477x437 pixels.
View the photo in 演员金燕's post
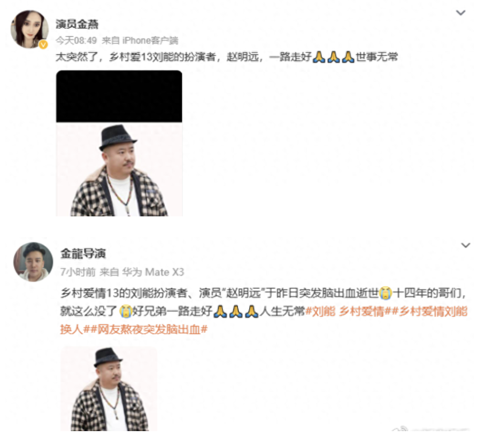pyautogui.click(x=119, y=143)
